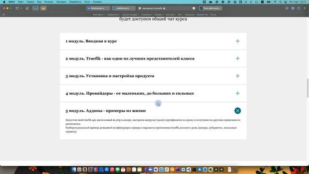Click the date and time in menu bar
Viewport: 309px width, 174px height.
297,2
